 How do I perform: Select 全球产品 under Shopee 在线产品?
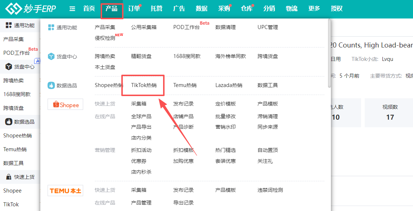click(x=141, y=116)
